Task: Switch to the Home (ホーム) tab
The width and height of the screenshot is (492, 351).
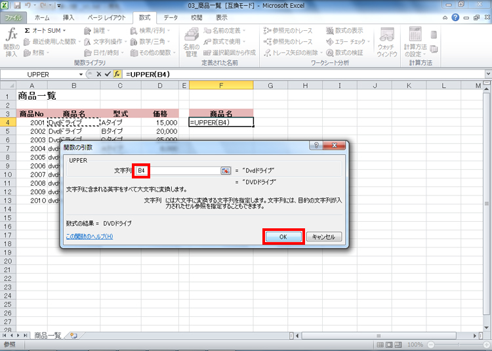Action: click(x=42, y=18)
